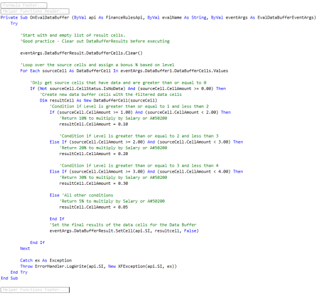Click the End Sub keyword
This screenshot has width=320, height=294.
point(9,278)
